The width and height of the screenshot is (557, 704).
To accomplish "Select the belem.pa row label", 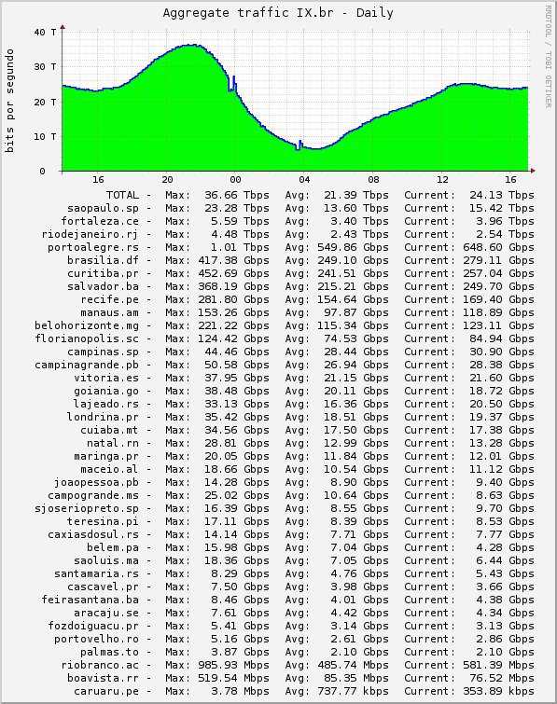I will (113, 547).
